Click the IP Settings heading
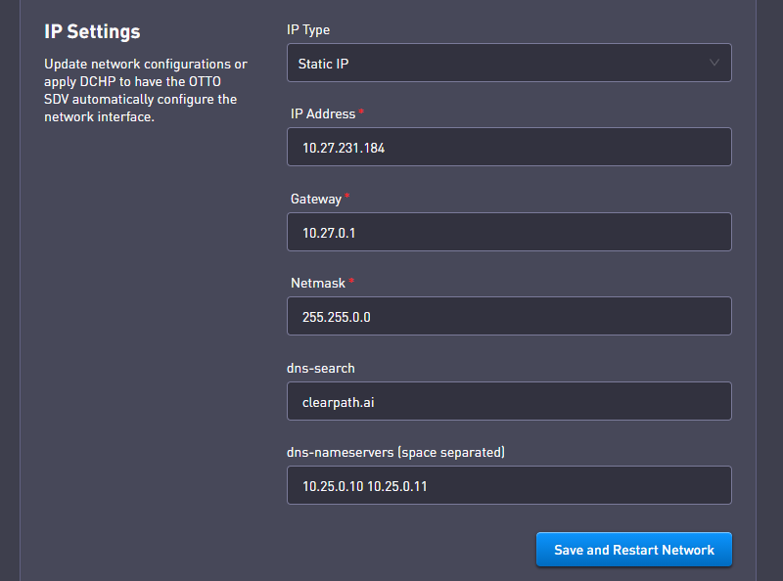This screenshot has height=581, width=783. tap(92, 31)
